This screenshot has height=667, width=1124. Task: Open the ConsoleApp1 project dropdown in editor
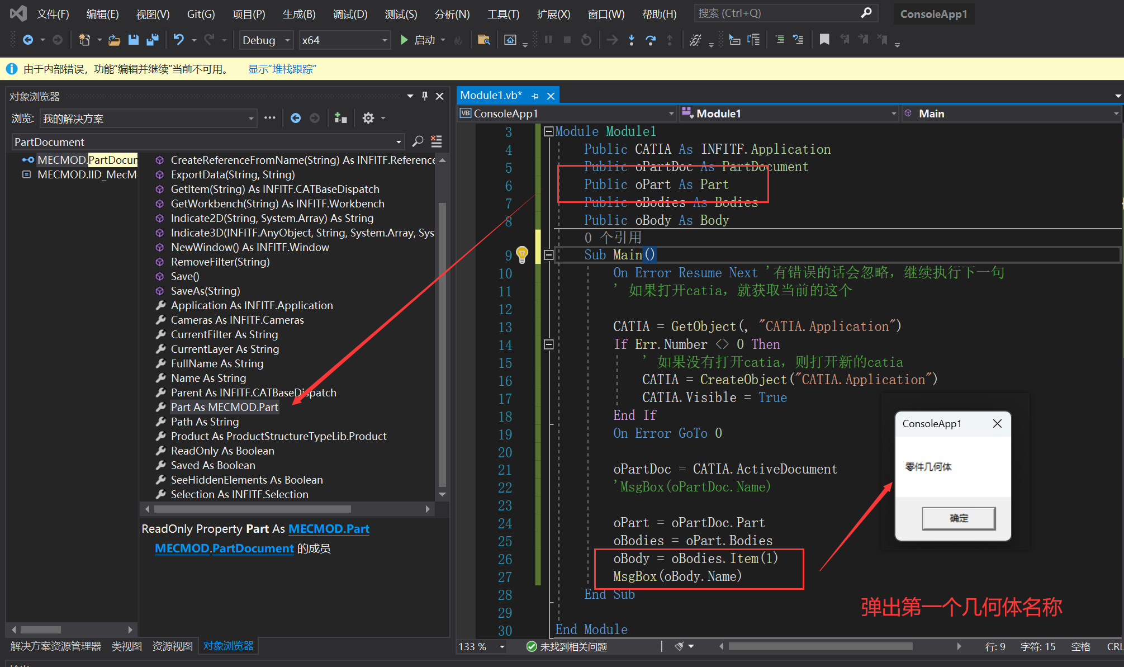671,113
